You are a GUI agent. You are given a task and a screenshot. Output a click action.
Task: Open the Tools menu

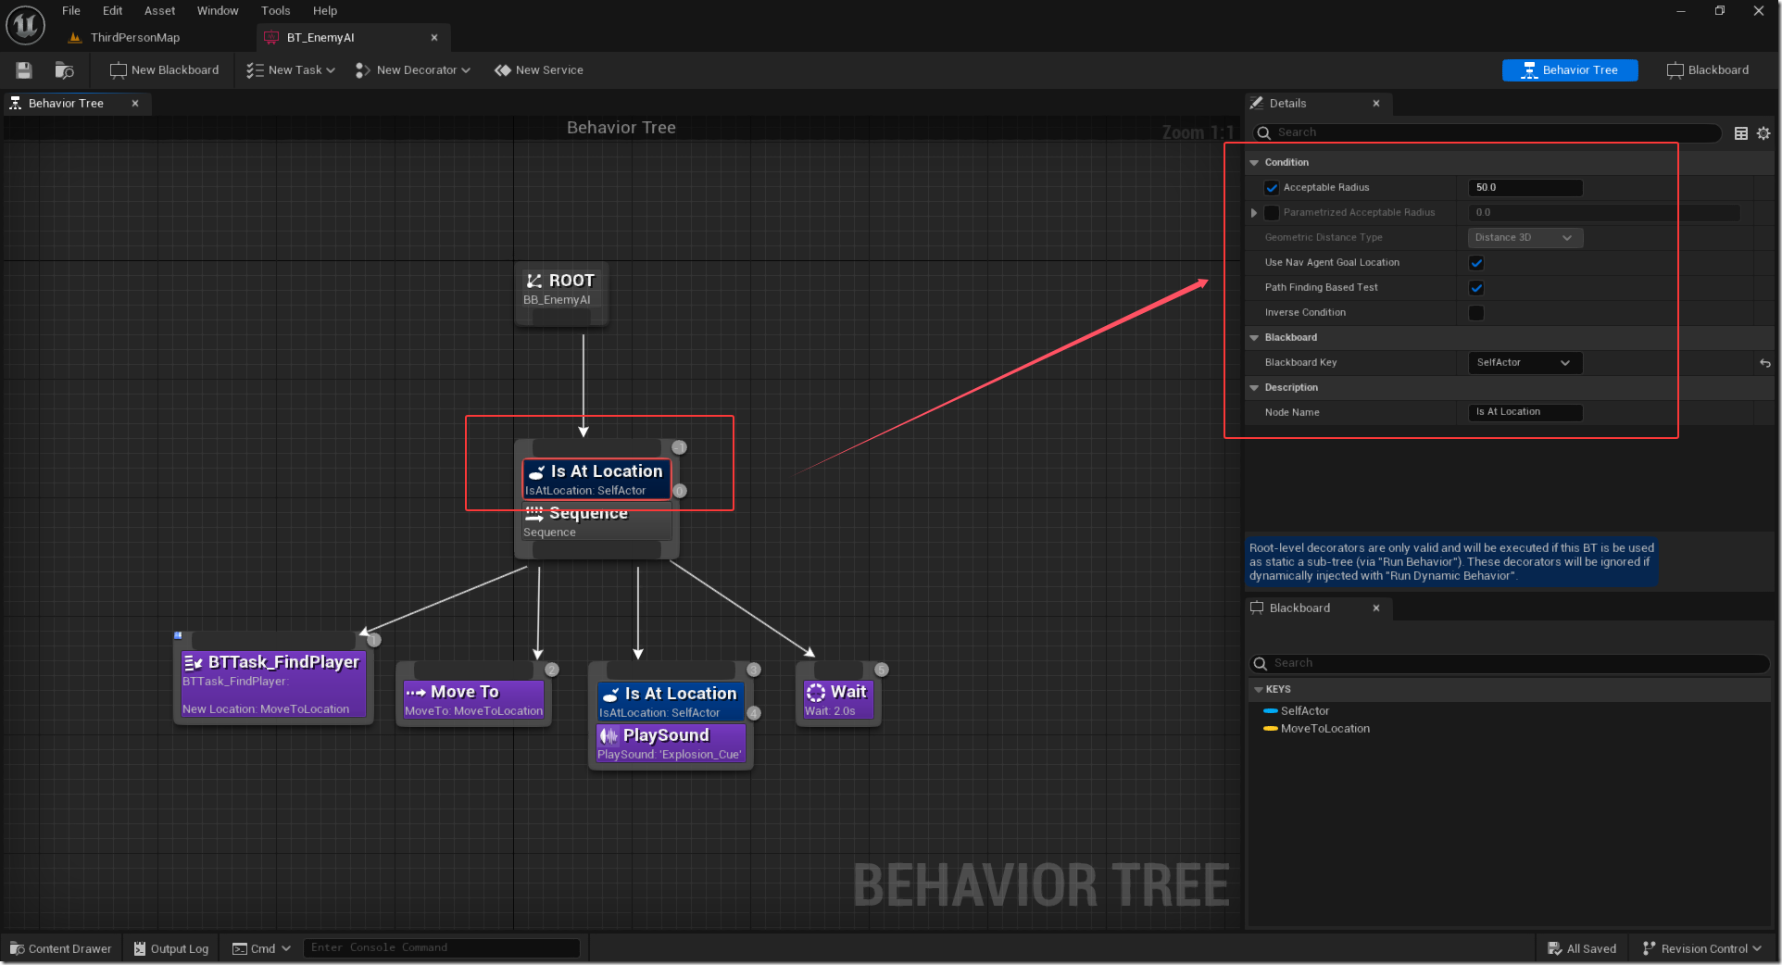point(276,11)
